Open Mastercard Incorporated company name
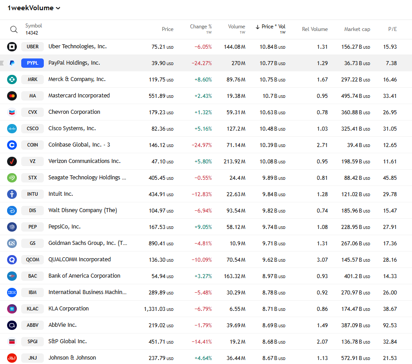 (79, 96)
